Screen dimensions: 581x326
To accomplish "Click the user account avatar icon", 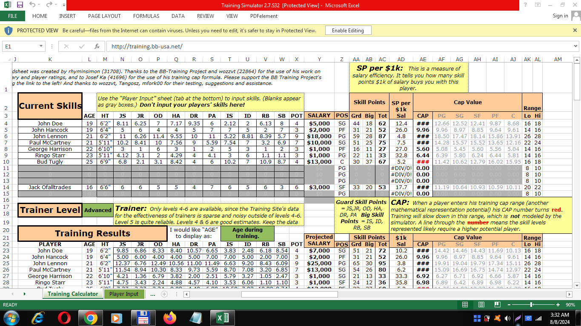I will [575, 16].
